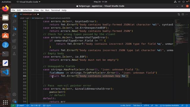Image resolution: width=190 pixels, height=107 pixels.
Task: Click the api breadcrumb segment
Action: pyautogui.click(x=28, y=18)
